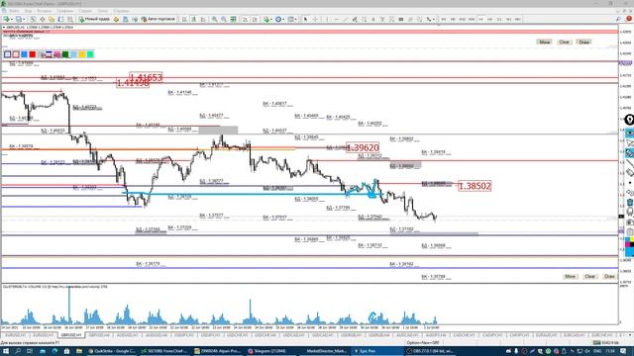Expand the Periods dropdown arrow
Screen dimensions: 634x356
coord(283,19)
